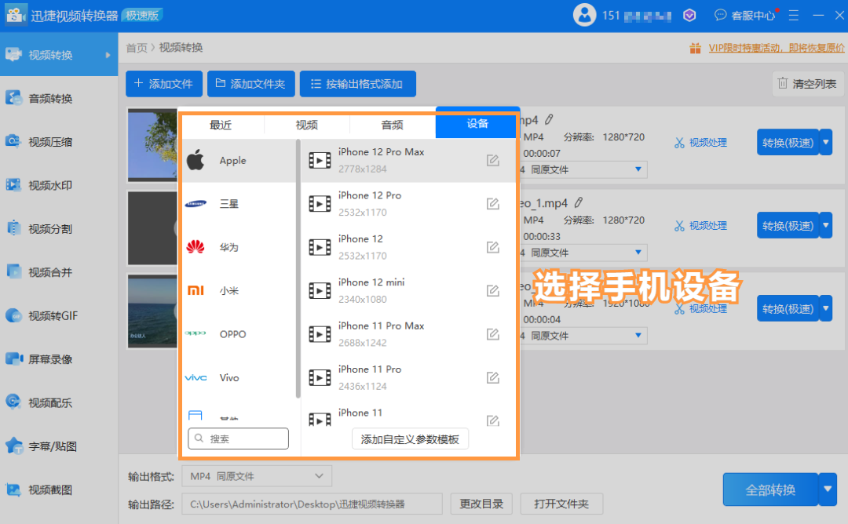Edit parameters for iPhone 11 Pro

click(492, 377)
